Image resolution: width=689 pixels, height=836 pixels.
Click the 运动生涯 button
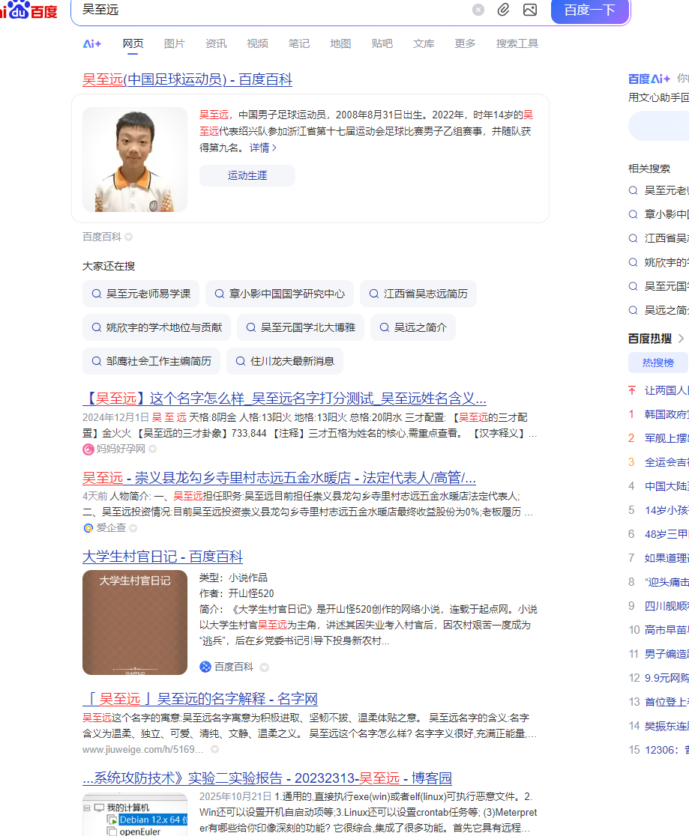[247, 175]
